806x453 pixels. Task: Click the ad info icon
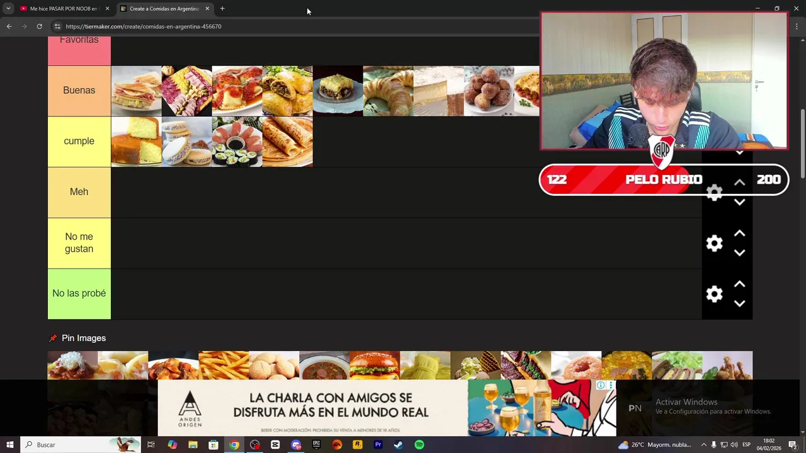[601, 385]
